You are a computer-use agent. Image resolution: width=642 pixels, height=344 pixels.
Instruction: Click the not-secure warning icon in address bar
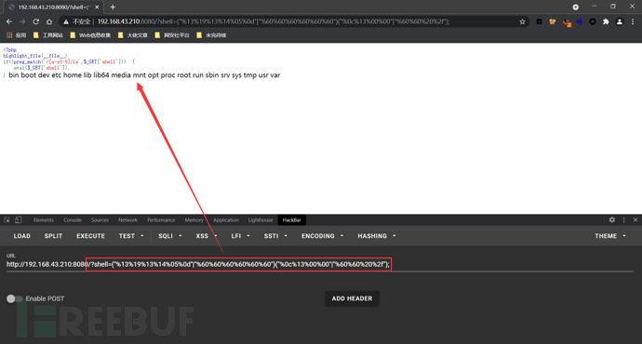click(65, 21)
